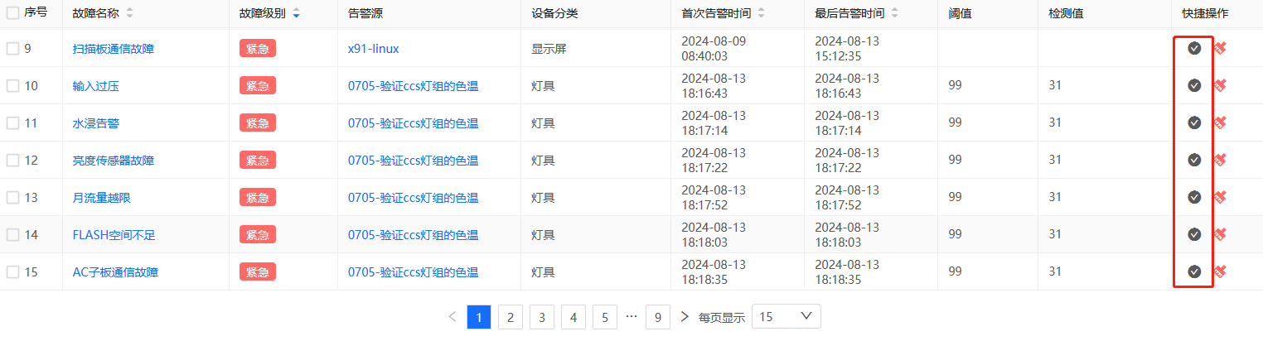Open alarm source link in 输入过压 row
Screen dimensions: 1263x341
point(414,86)
